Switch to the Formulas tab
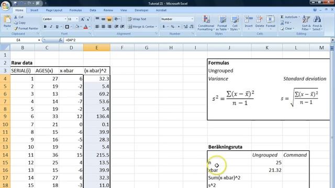 75,10
